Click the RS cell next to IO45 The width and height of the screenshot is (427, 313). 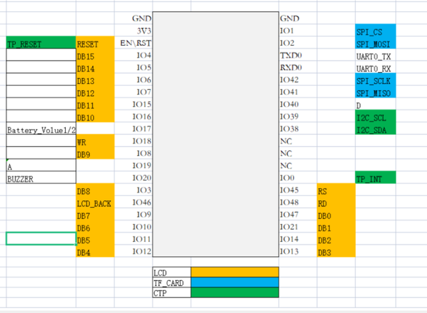point(335,190)
